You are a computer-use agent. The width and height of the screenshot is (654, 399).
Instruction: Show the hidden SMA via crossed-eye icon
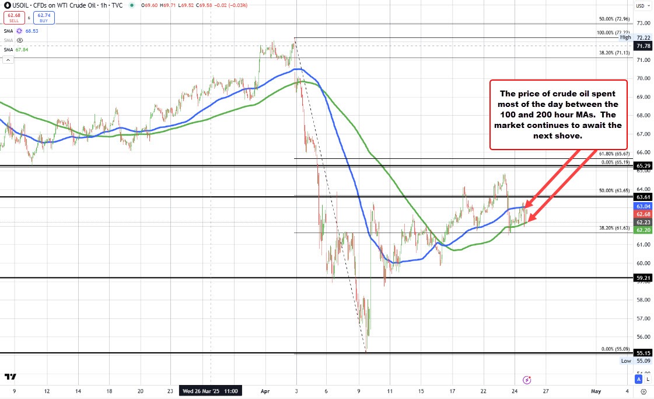[x=20, y=40]
